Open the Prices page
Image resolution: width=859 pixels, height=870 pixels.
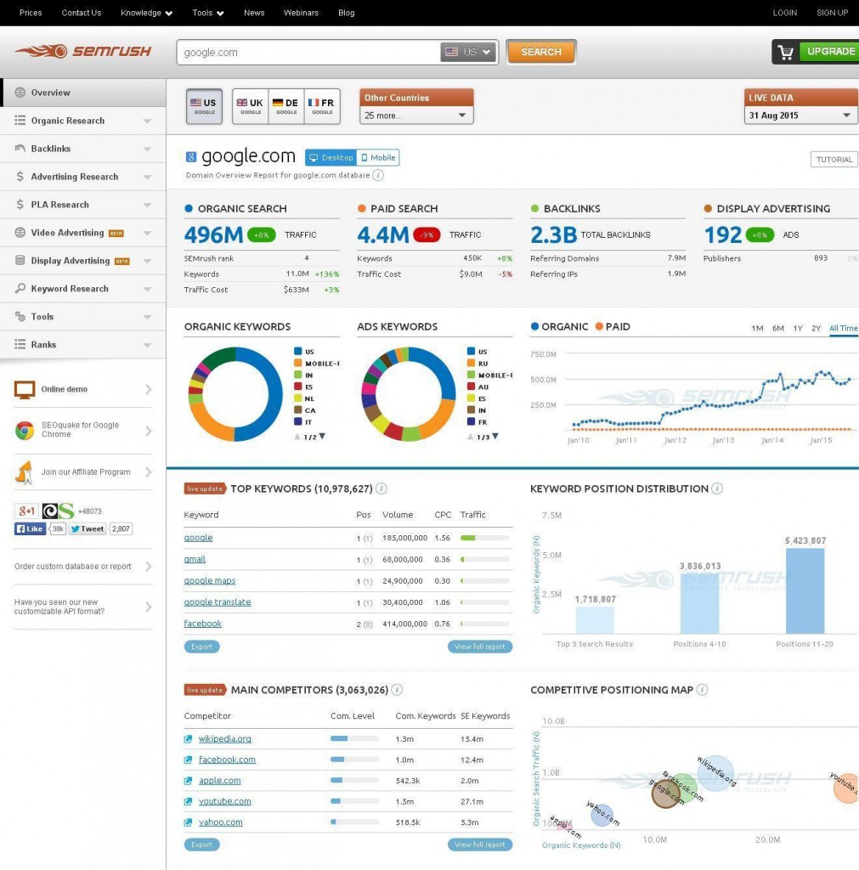click(x=31, y=13)
